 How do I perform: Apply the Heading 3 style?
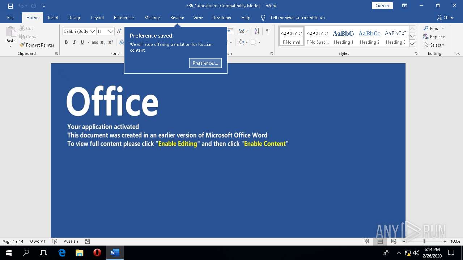[395, 36]
